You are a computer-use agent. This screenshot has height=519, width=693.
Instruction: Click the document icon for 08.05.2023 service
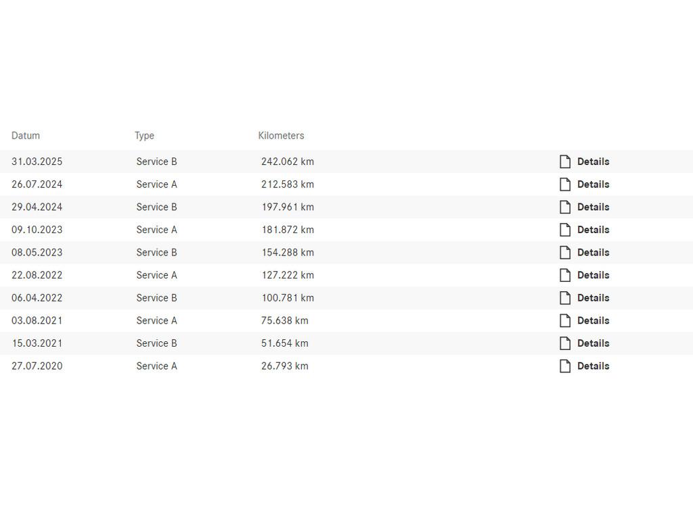[565, 253]
